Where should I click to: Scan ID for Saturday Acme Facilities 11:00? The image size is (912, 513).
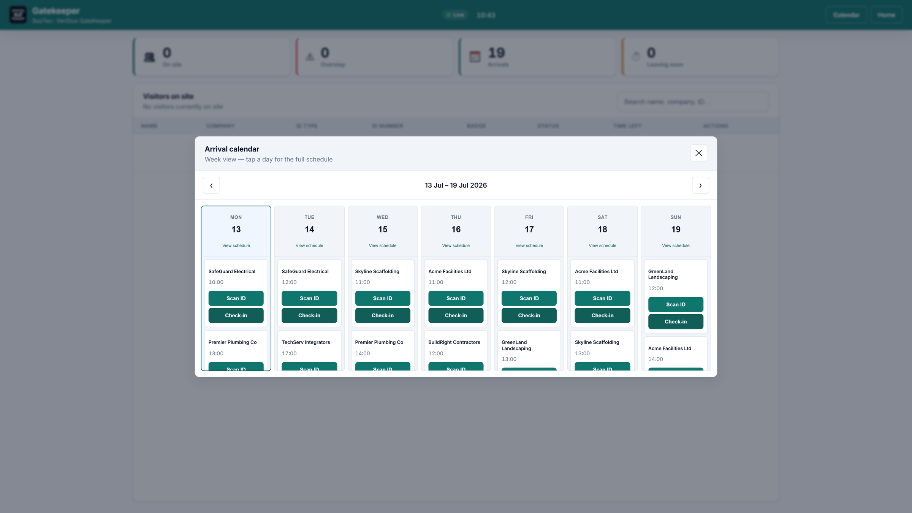click(x=602, y=298)
